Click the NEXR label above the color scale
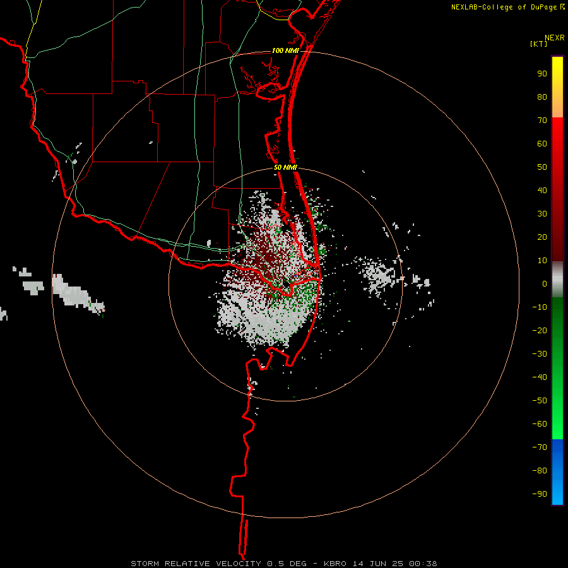Screen dimensions: 568x568 pos(555,38)
